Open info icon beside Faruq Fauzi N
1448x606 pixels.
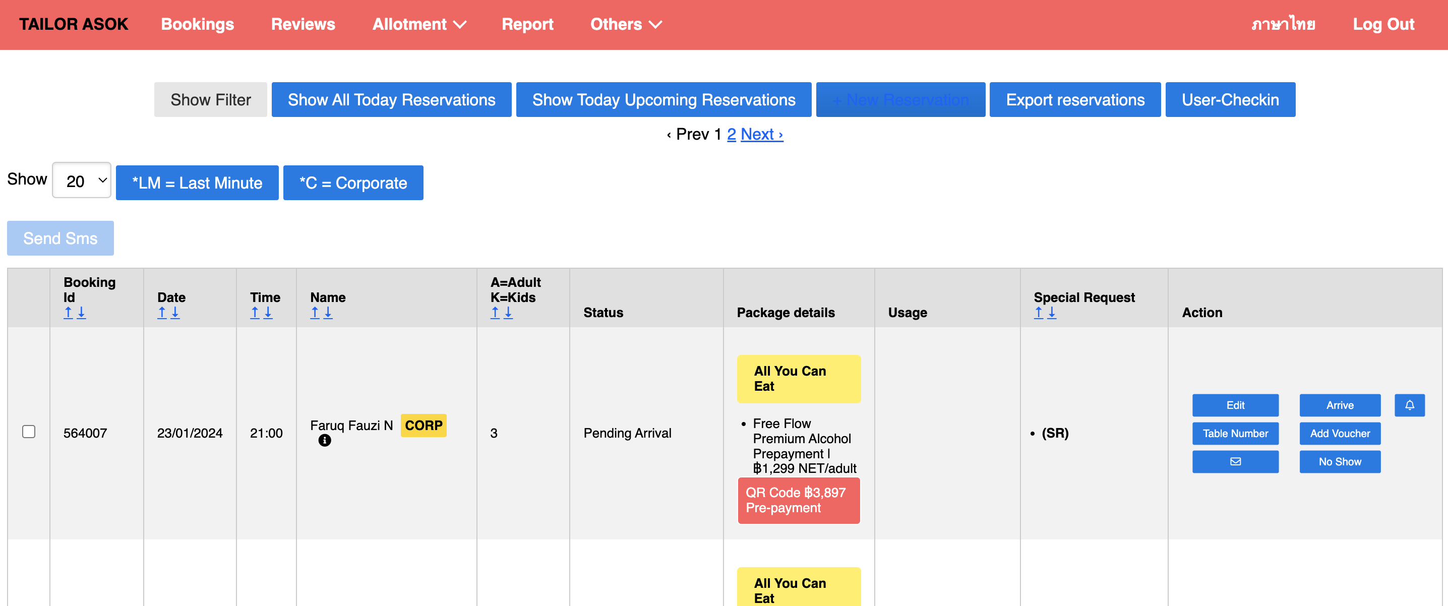click(x=324, y=441)
